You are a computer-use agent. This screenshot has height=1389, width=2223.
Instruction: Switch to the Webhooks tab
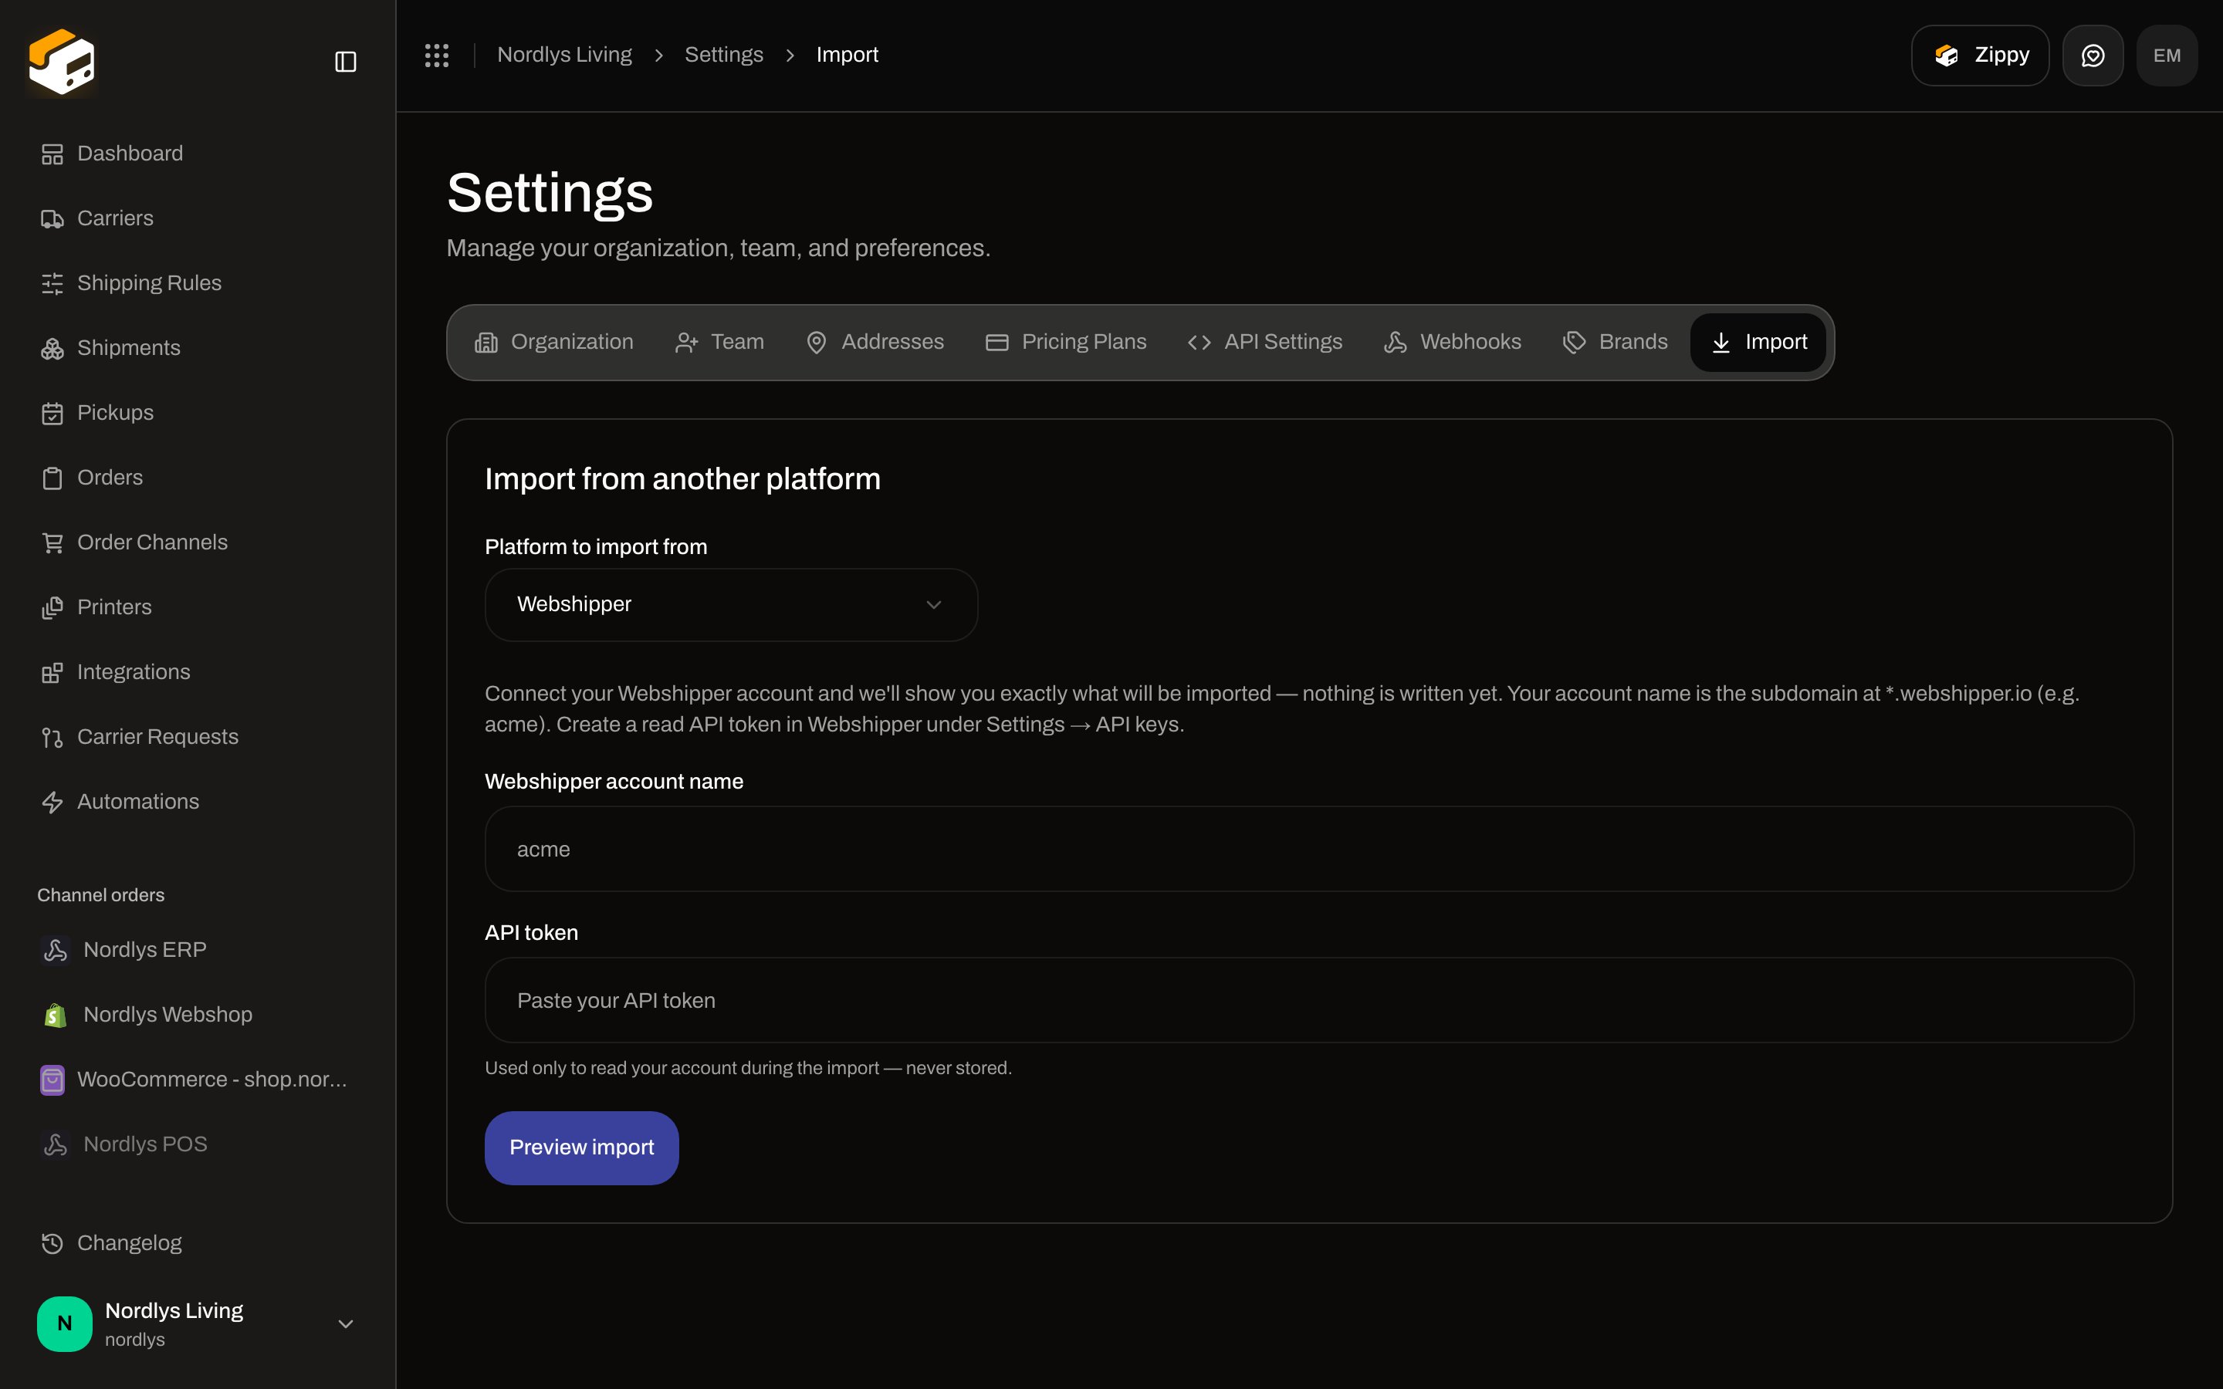click(1453, 342)
